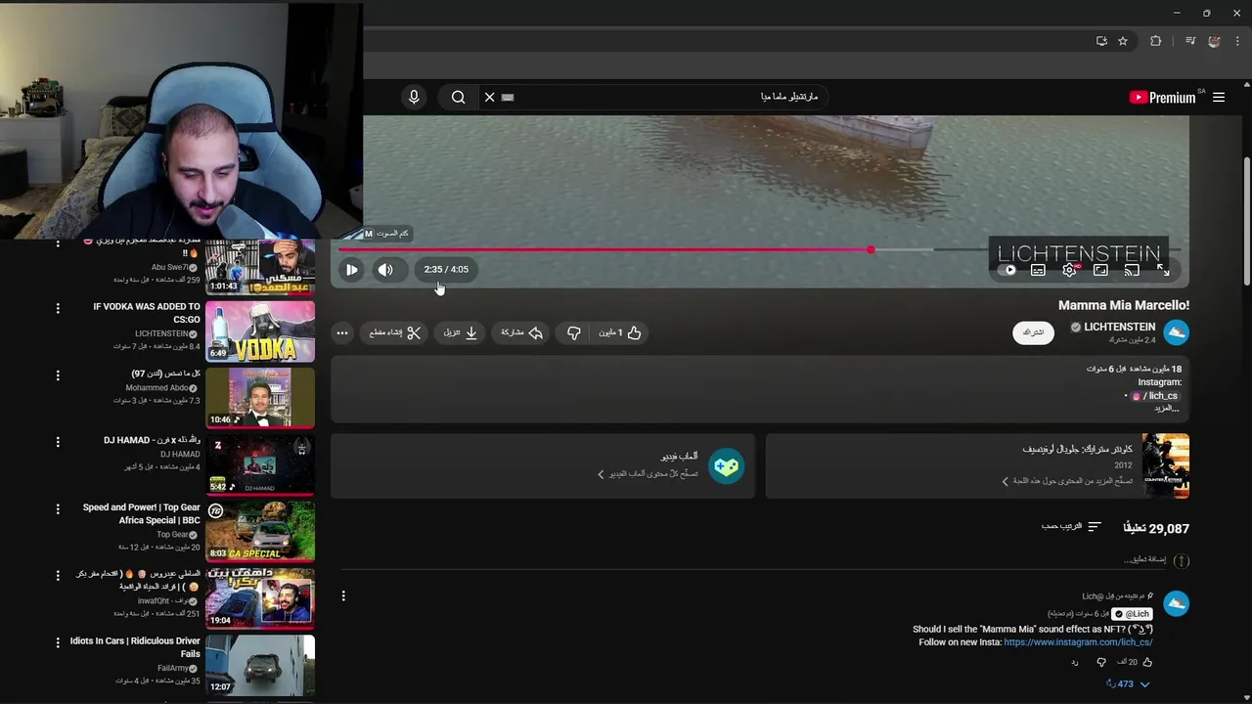Open the IF VODKA WAS ADDED TO CS:GO thumbnail
The height and width of the screenshot is (704, 1252).
(x=260, y=331)
